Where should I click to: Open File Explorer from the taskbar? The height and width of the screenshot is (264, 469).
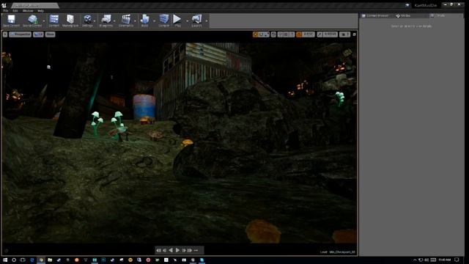[50, 260]
